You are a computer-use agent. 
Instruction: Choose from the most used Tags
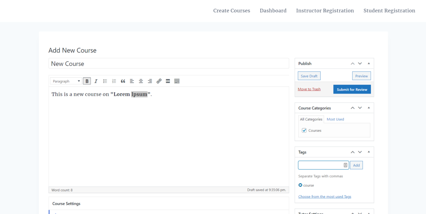324,196
